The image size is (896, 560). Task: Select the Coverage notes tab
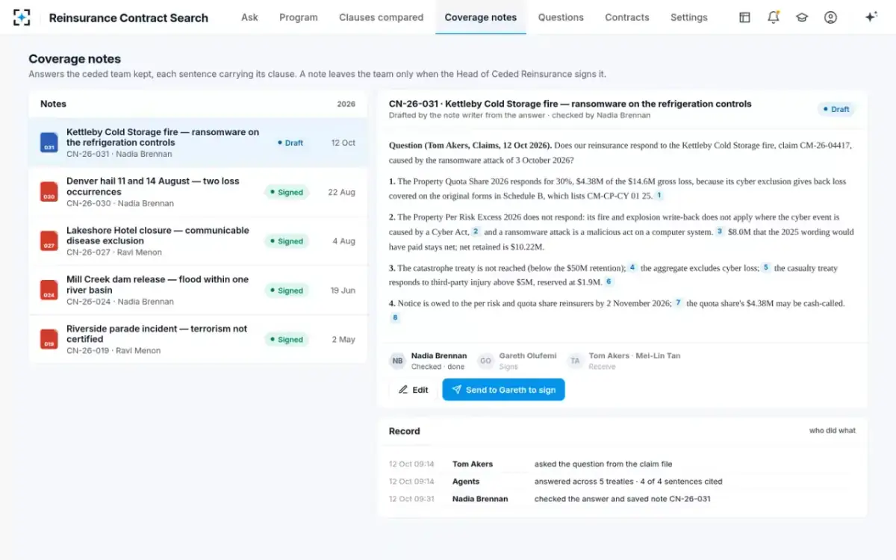click(x=481, y=17)
